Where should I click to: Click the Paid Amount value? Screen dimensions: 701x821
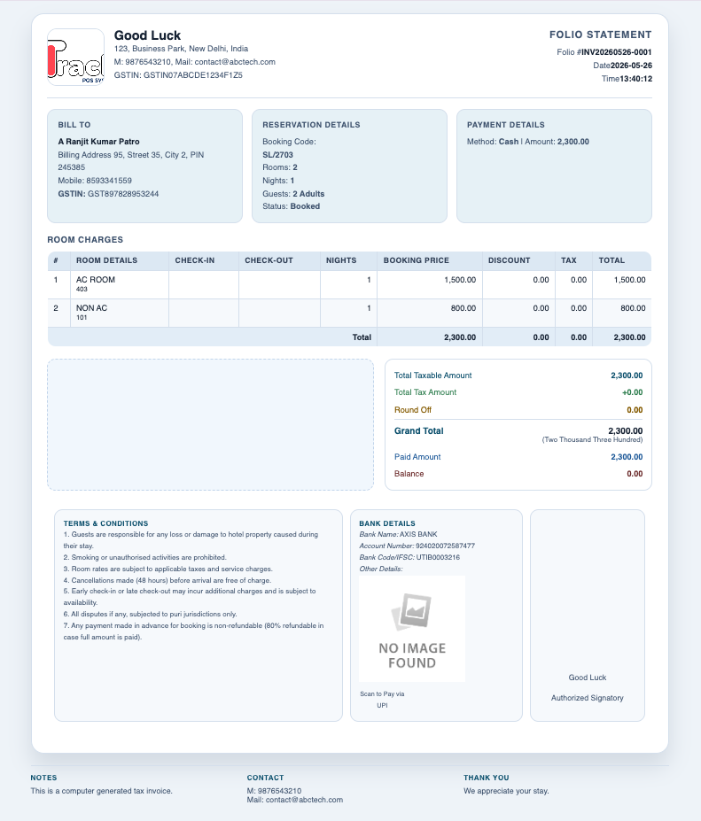(627, 457)
